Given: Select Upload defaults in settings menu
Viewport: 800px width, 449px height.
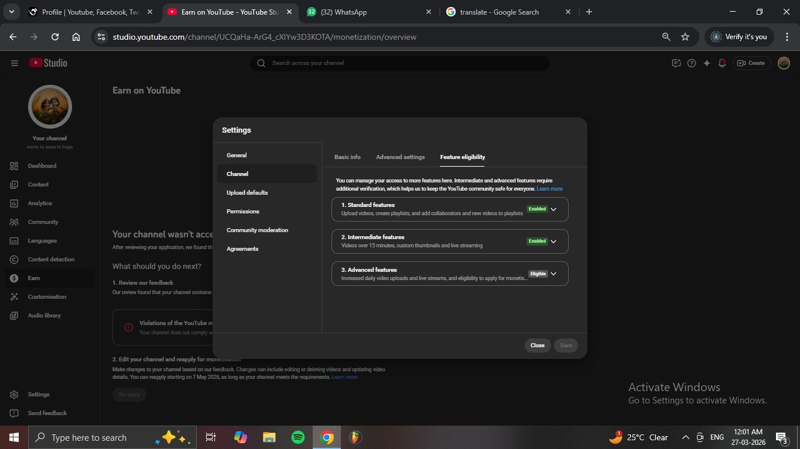Looking at the screenshot, I should tap(247, 193).
